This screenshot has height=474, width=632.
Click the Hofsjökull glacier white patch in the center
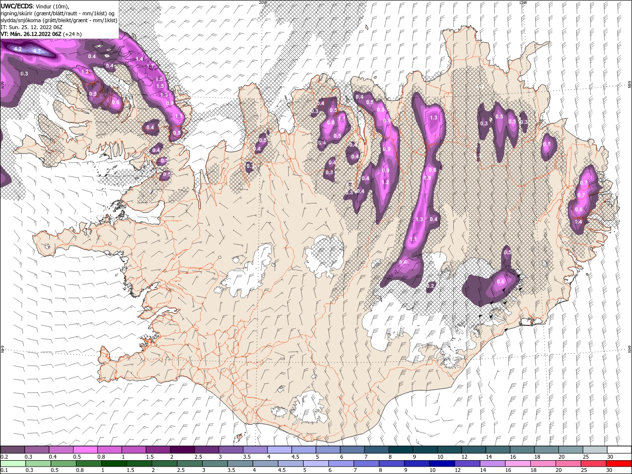click(x=325, y=256)
